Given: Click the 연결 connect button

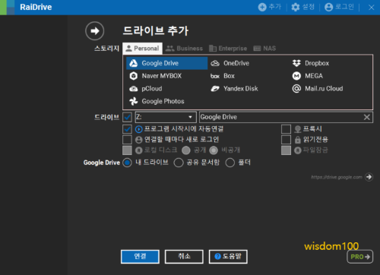Looking at the screenshot, I should 140,257.
